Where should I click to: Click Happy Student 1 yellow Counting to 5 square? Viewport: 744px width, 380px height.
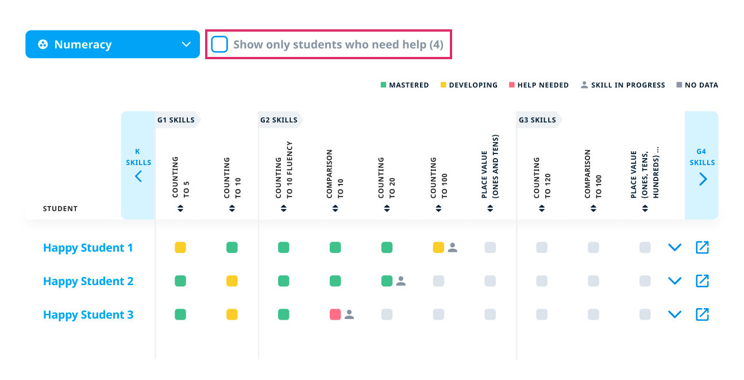(180, 248)
